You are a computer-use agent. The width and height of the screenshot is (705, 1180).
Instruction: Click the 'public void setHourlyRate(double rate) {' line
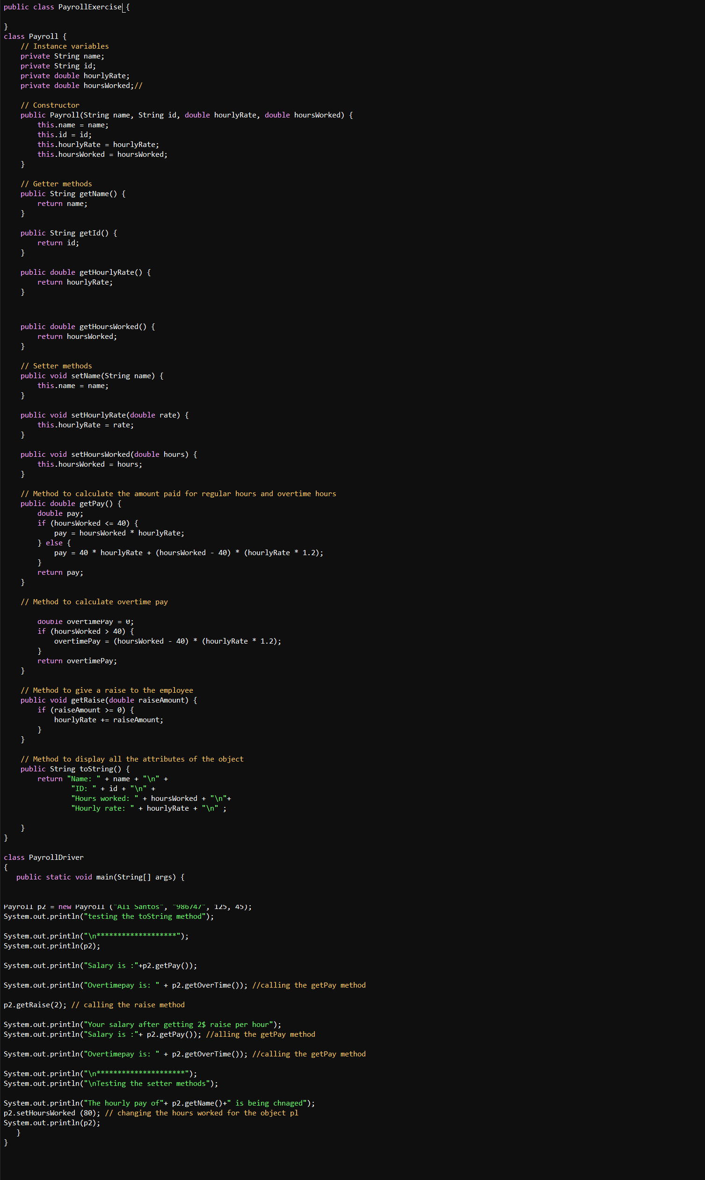pyautogui.click(x=104, y=416)
